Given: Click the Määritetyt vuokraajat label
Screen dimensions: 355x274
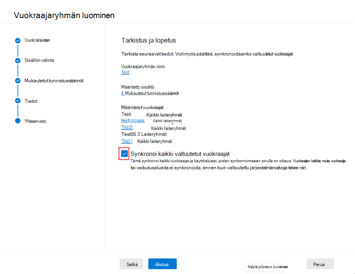Looking at the screenshot, I should [142, 107].
